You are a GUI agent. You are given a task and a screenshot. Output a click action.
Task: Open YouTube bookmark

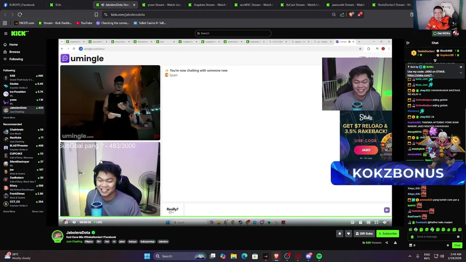(84, 23)
